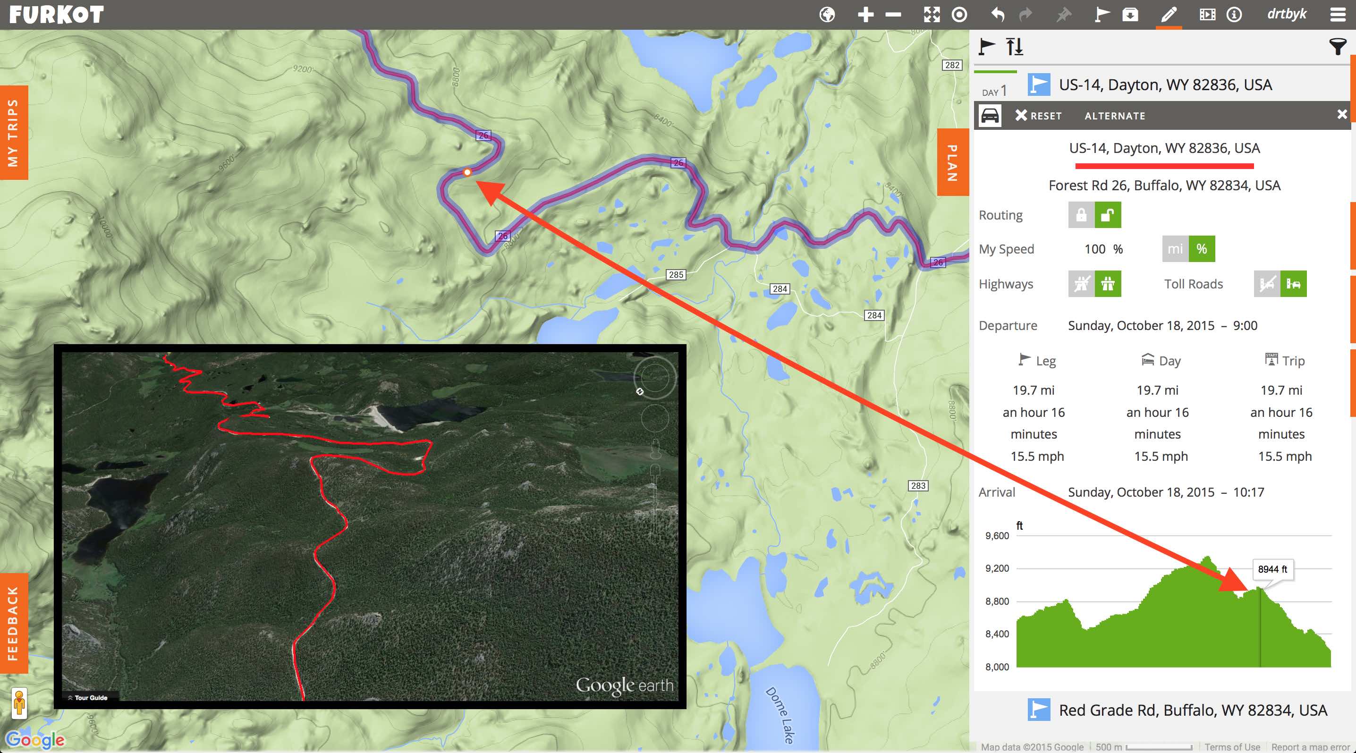The height and width of the screenshot is (753, 1356).
Task: Select the pencil edit icon
Action: pyautogui.click(x=1168, y=14)
